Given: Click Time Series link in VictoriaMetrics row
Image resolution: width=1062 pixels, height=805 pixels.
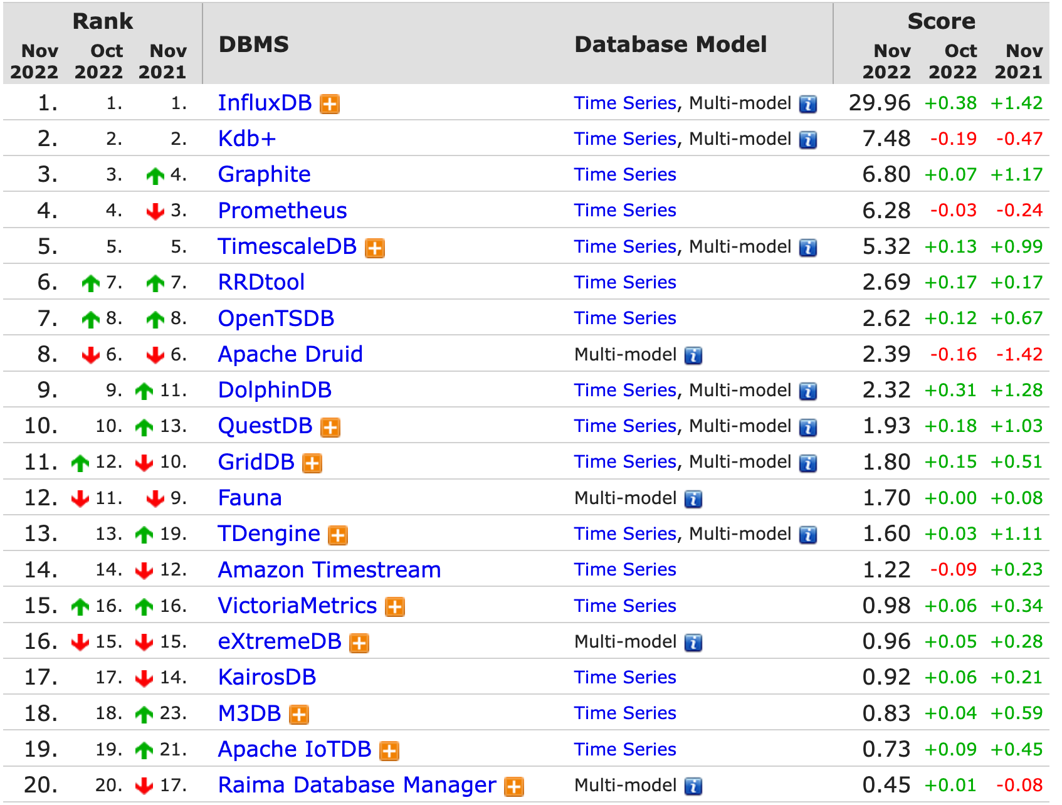Looking at the screenshot, I should [625, 606].
